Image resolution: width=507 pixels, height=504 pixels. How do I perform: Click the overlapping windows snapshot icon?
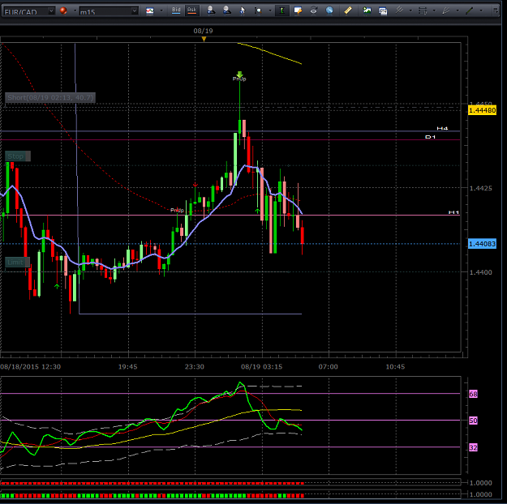(x=383, y=11)
